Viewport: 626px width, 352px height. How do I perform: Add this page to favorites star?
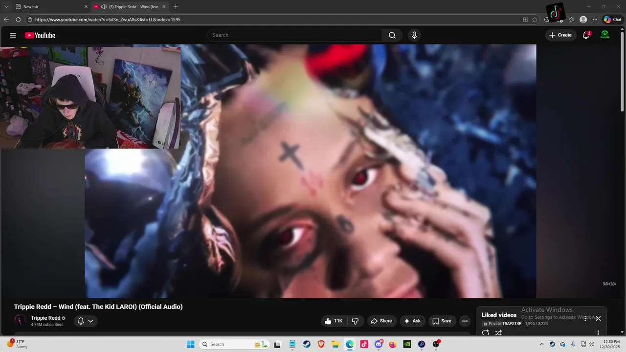pyautogui.click(x=535, y=20)
